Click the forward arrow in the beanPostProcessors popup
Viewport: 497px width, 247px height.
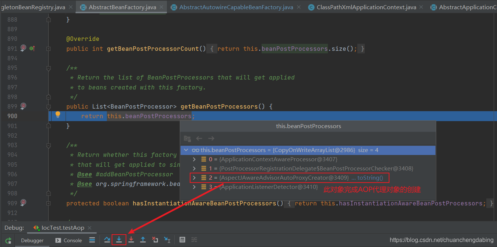tap(211, 138)
